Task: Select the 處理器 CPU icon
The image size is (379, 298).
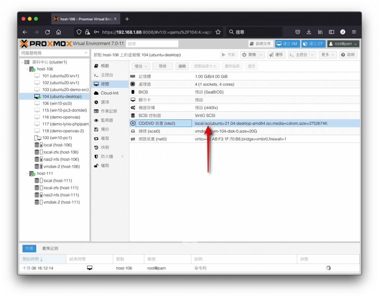Action: pos(133,84)
